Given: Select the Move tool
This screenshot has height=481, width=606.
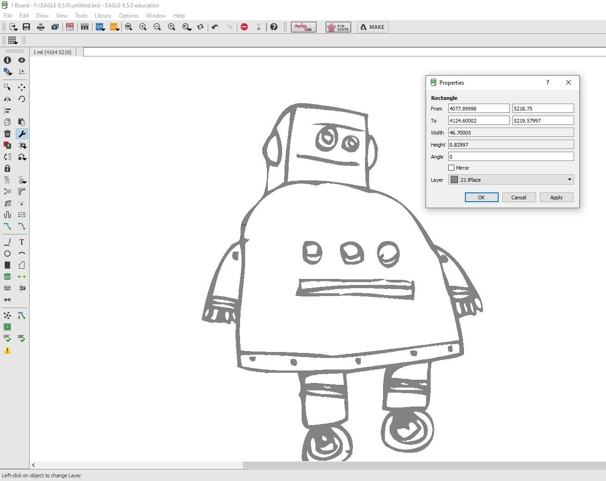Looking at the screenshot, I should [22, 87].
